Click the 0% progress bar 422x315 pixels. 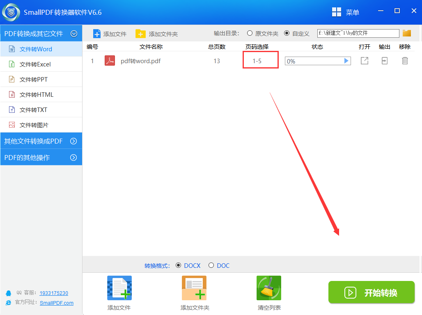(x=318, y=61)
